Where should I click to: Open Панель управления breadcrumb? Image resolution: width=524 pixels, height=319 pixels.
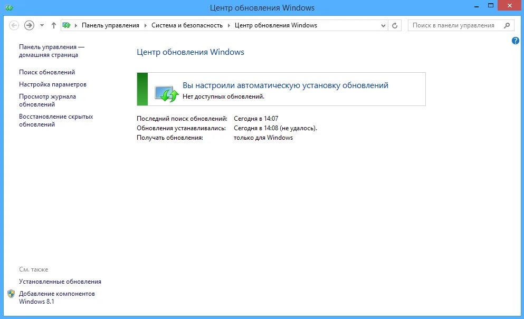click(x=110, y=25)
